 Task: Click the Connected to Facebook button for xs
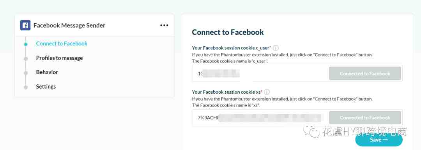pyautogui.click(x=365, y=118)
